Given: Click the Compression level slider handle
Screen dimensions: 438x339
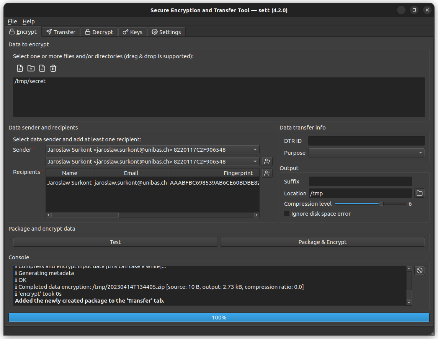Looking at the screenshot, I should (381, 204).
